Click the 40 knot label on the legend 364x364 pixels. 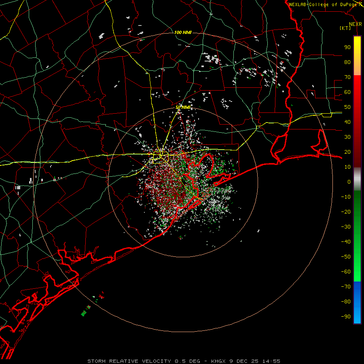(x=347, y=122)
